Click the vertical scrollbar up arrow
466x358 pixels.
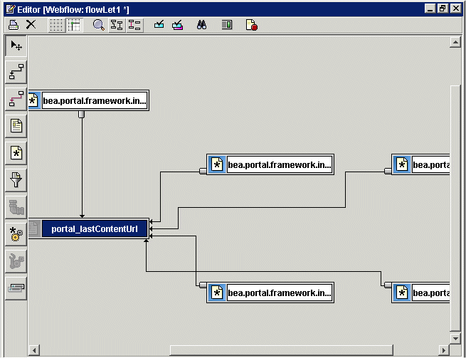pyautogui.click(x=455, y=43)
